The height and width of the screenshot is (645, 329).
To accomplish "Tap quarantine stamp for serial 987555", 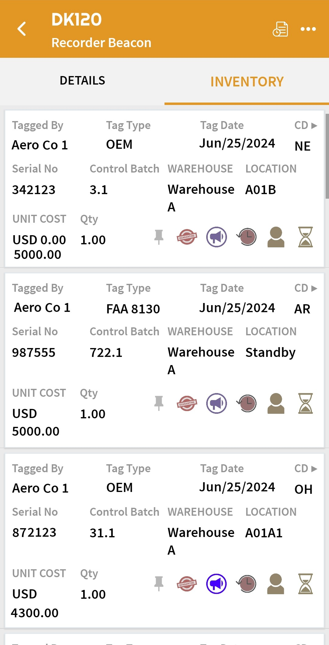I will tap(187, 403).
